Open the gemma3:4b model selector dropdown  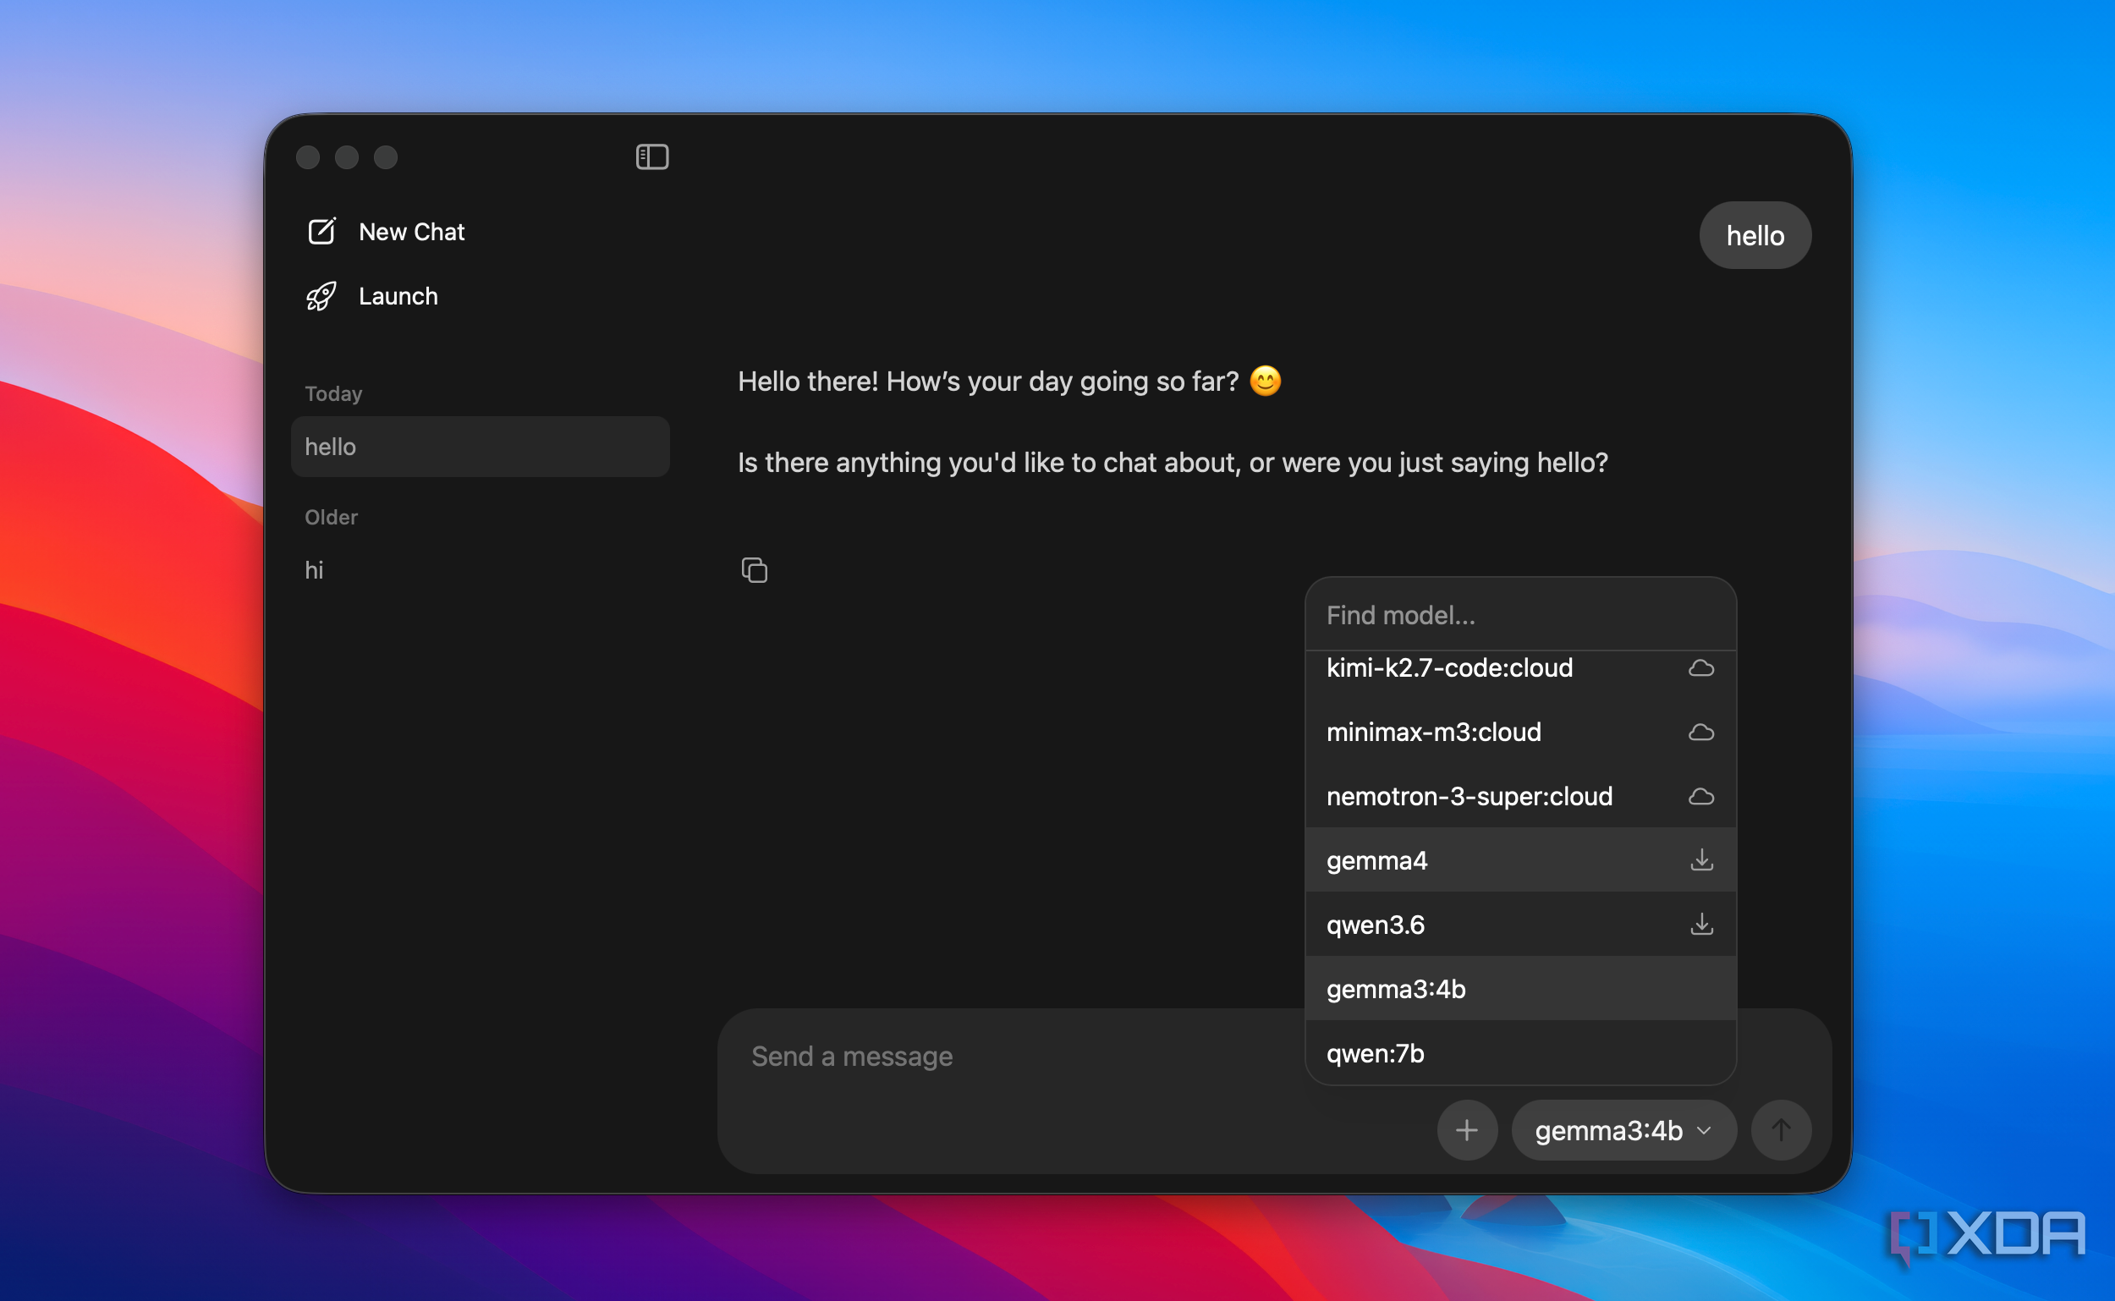(x=1623, y=1130)
